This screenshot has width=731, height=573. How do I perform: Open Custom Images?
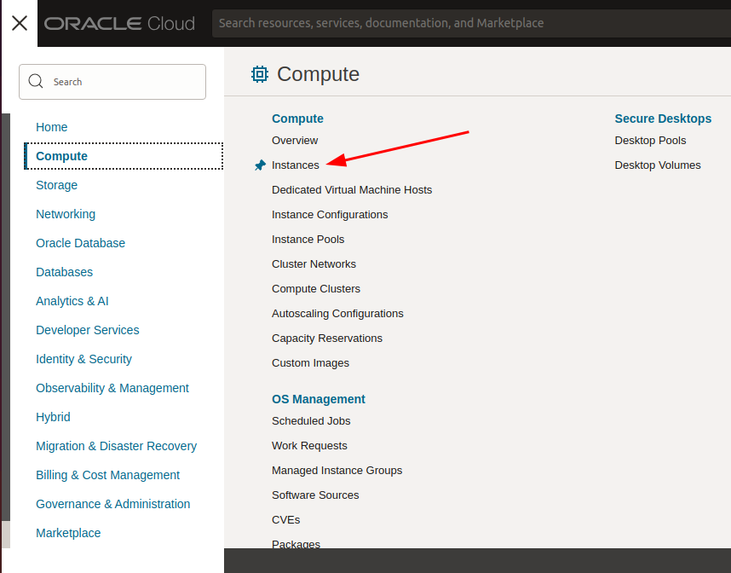tap(310, 363)
